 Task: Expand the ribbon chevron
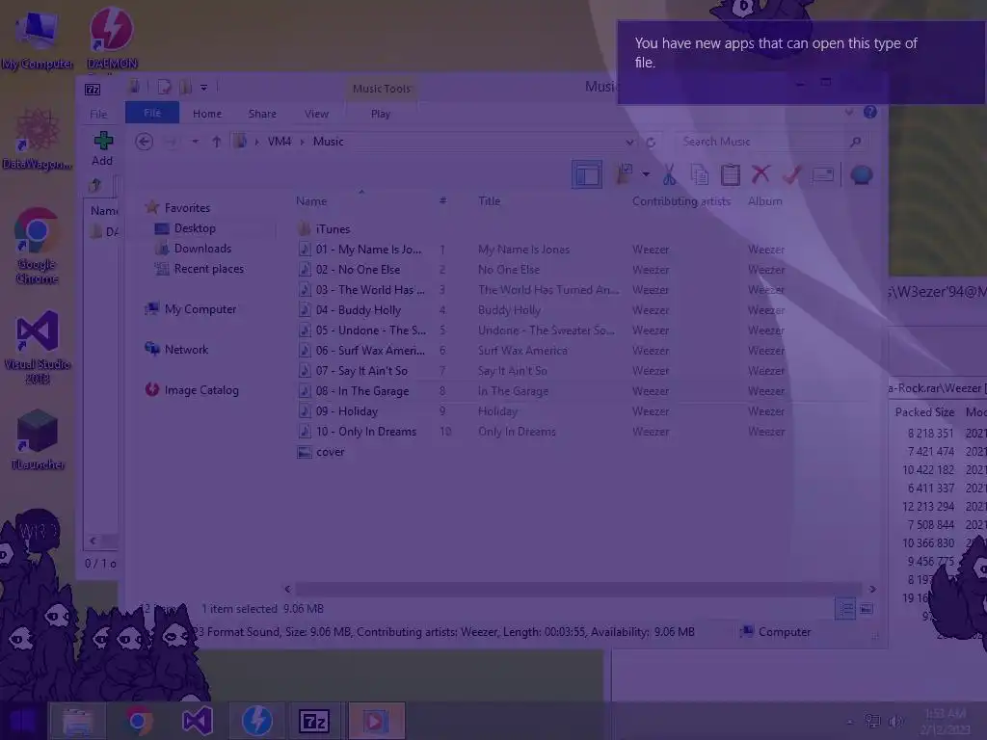pyautogui.click(x=849, y=112)
